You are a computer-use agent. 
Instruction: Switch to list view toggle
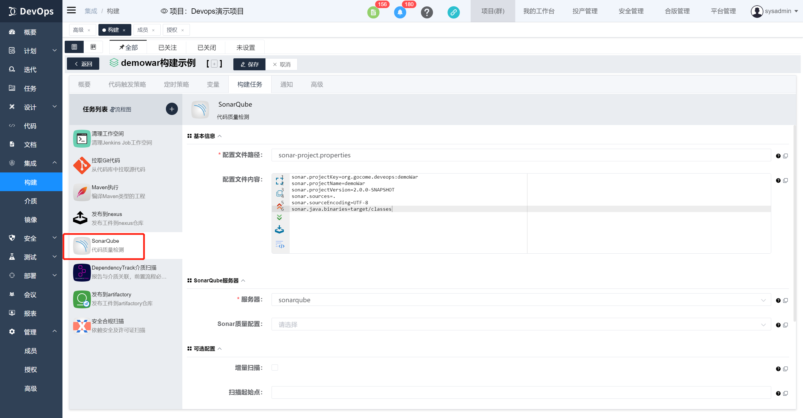click(x=74, y=47)
